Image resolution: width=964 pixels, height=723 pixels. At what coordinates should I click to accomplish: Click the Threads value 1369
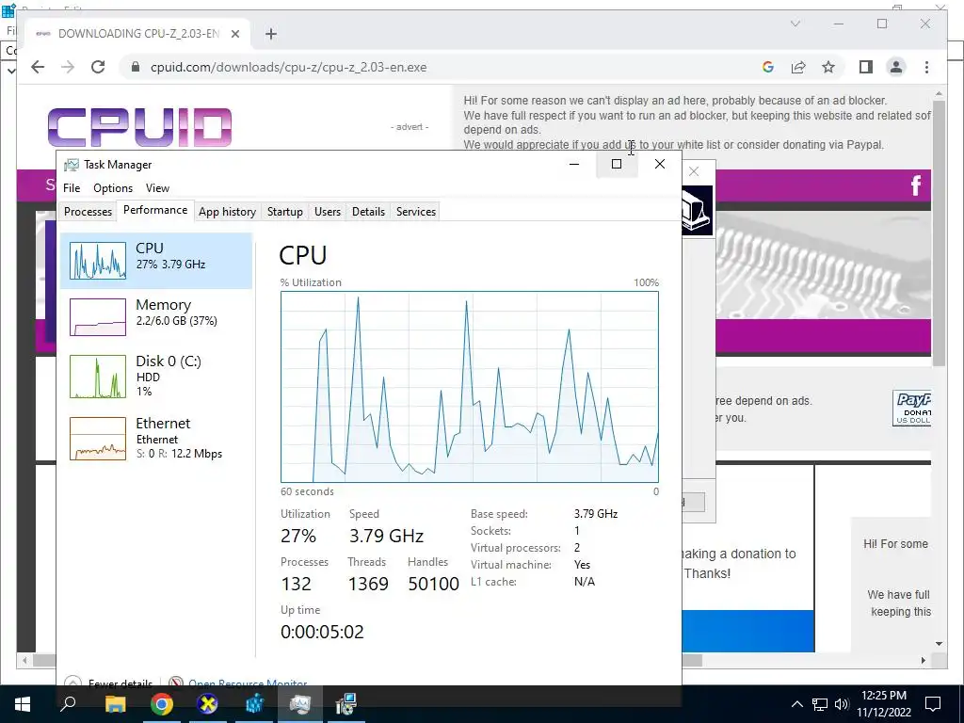[x=368, y=584]
